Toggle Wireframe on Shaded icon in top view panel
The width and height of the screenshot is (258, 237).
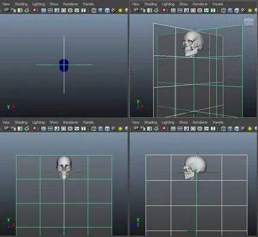point(107,10)
